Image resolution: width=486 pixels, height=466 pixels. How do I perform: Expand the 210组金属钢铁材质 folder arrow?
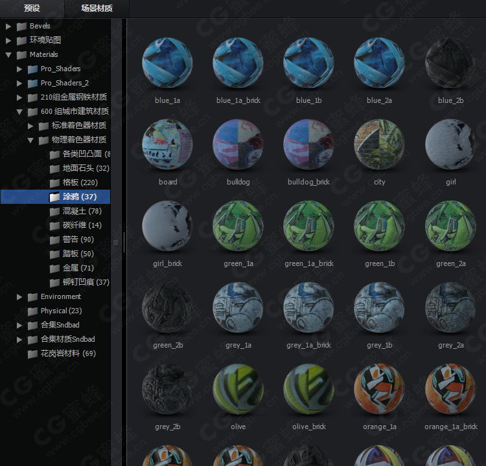click(x=19, y=98)
